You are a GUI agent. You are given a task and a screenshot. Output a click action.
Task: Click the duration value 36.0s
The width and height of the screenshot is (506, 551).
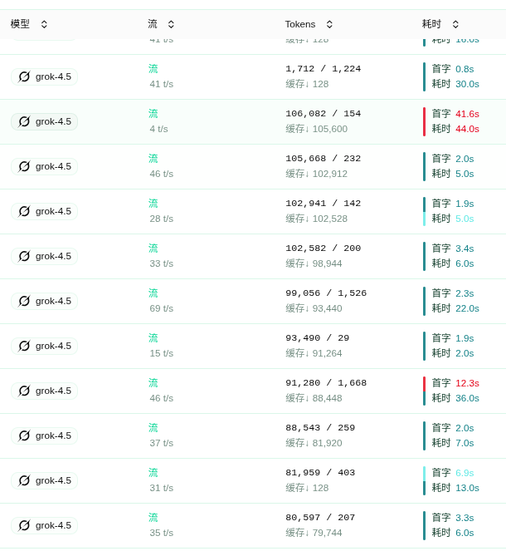click(x=467, y=398)
